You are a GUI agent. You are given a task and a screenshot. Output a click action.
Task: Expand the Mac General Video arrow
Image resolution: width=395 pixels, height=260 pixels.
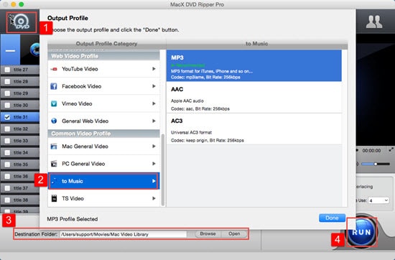pos(154,146)
